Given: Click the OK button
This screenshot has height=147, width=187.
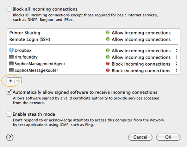Looking at the screenshot, I should [x=168, y=137].
